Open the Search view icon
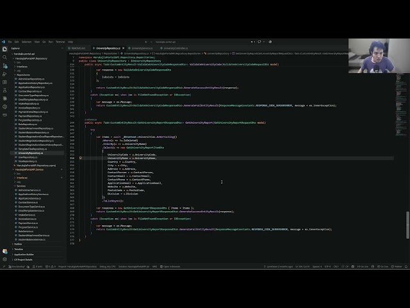The image size is (410, 308). click(4, 57)
